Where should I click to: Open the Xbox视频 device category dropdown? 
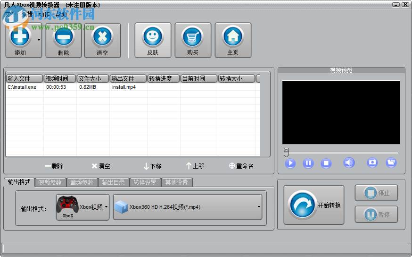[x=82, y=207]
